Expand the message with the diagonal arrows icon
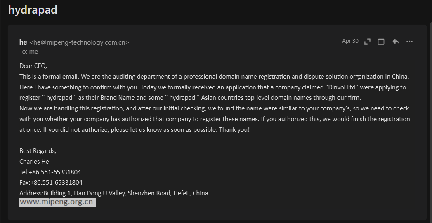The height and width of the screenshot is (223, 432). (x=367, y=42)
